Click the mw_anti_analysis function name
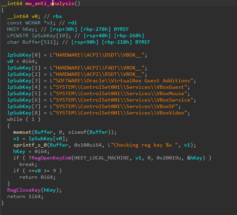 coord(50,3)
